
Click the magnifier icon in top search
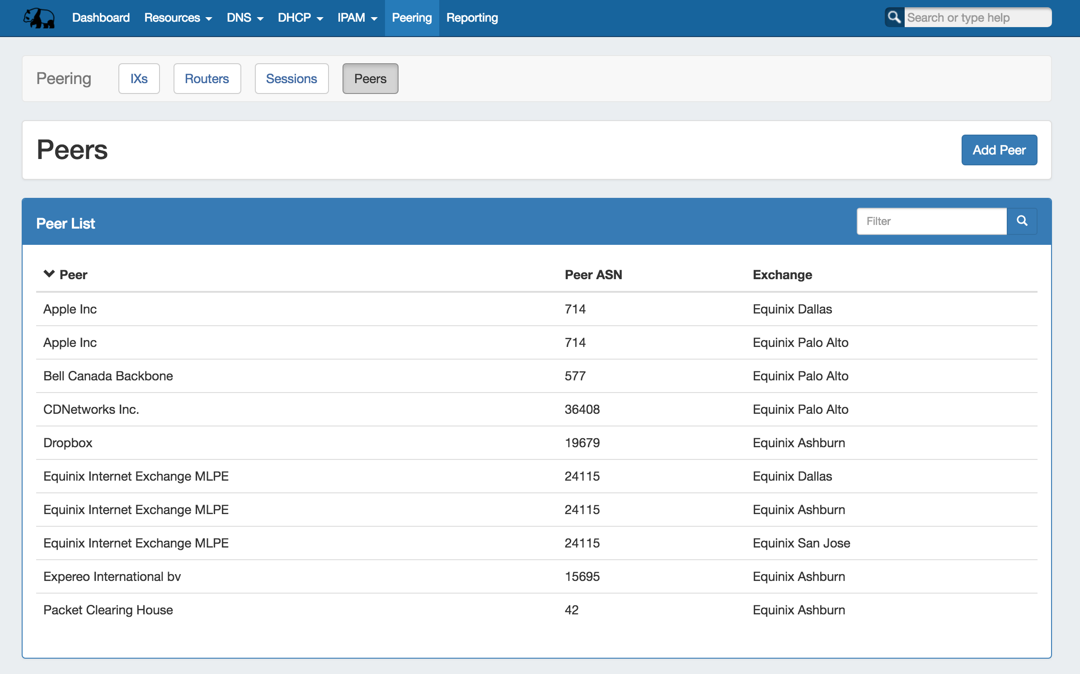[894, 18]
